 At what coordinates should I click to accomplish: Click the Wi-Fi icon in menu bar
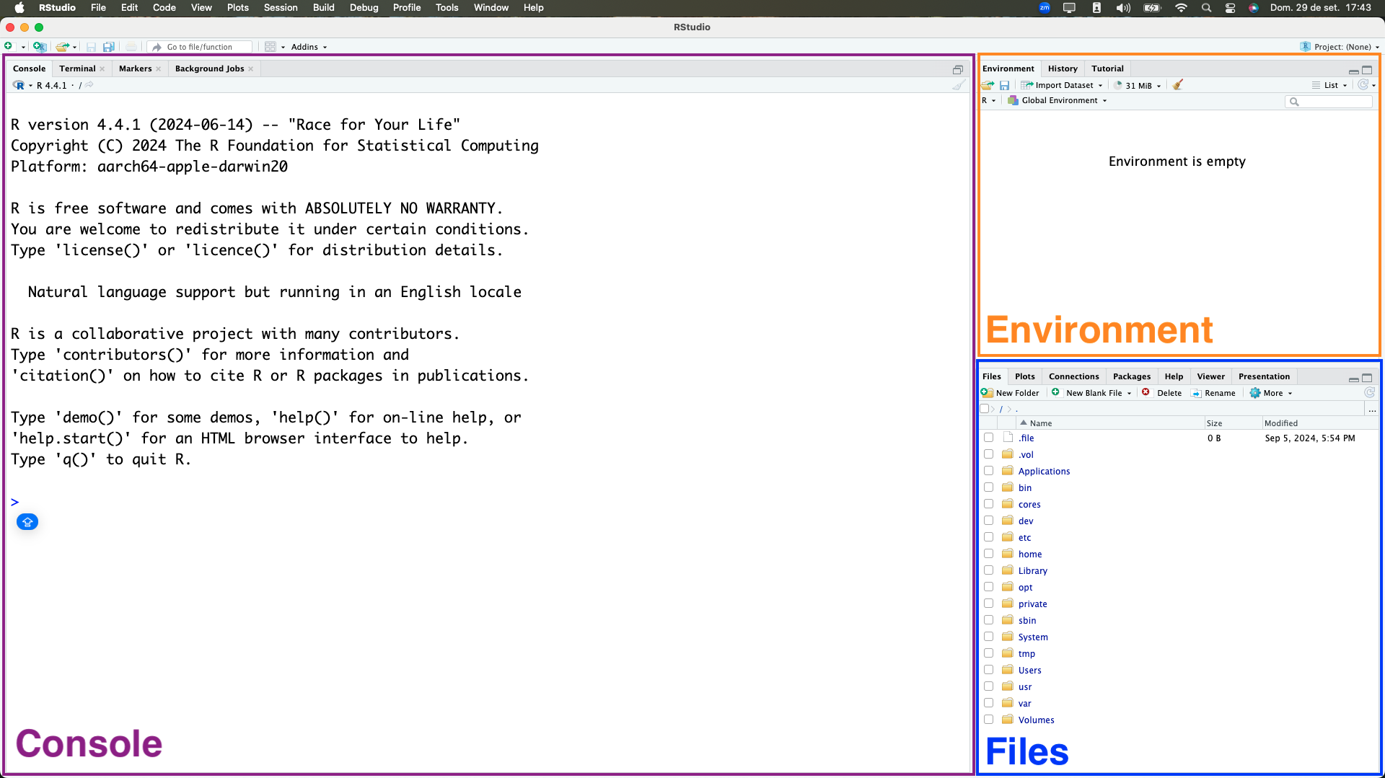(x=1181, y=8)
